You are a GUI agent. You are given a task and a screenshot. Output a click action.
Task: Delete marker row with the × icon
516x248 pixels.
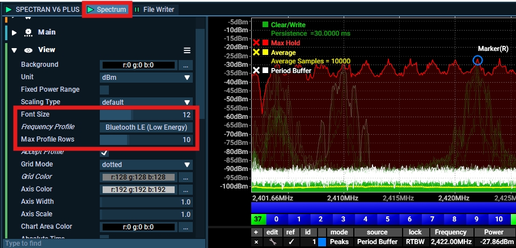(256, 242)
